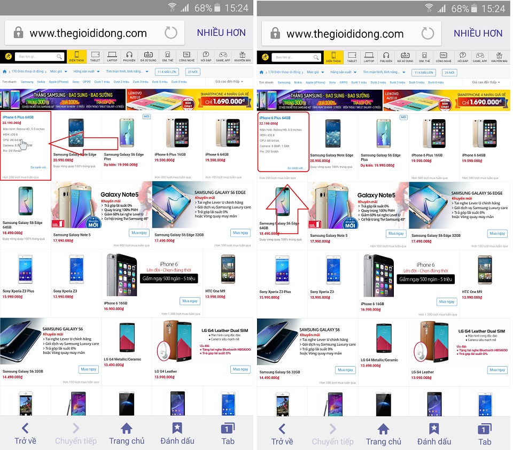Tap the Trang chủ home icon in left screenshot
Viewport: 513px width, 450px height.
click(127, 433)
